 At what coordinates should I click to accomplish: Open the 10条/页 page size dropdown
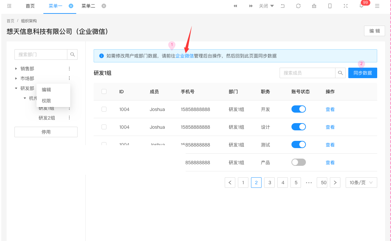coord(361,183)
